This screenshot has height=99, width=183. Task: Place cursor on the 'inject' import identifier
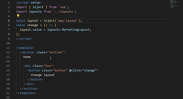click(x=38, y=7)
